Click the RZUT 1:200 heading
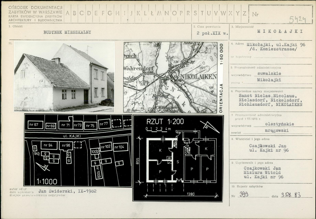The height and width of the screenshot is (219, 316). coord(165,121)
